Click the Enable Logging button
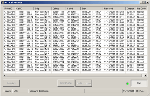Image resolution: width=150 pixels, height=96 pixels. [x=84, y=83]
